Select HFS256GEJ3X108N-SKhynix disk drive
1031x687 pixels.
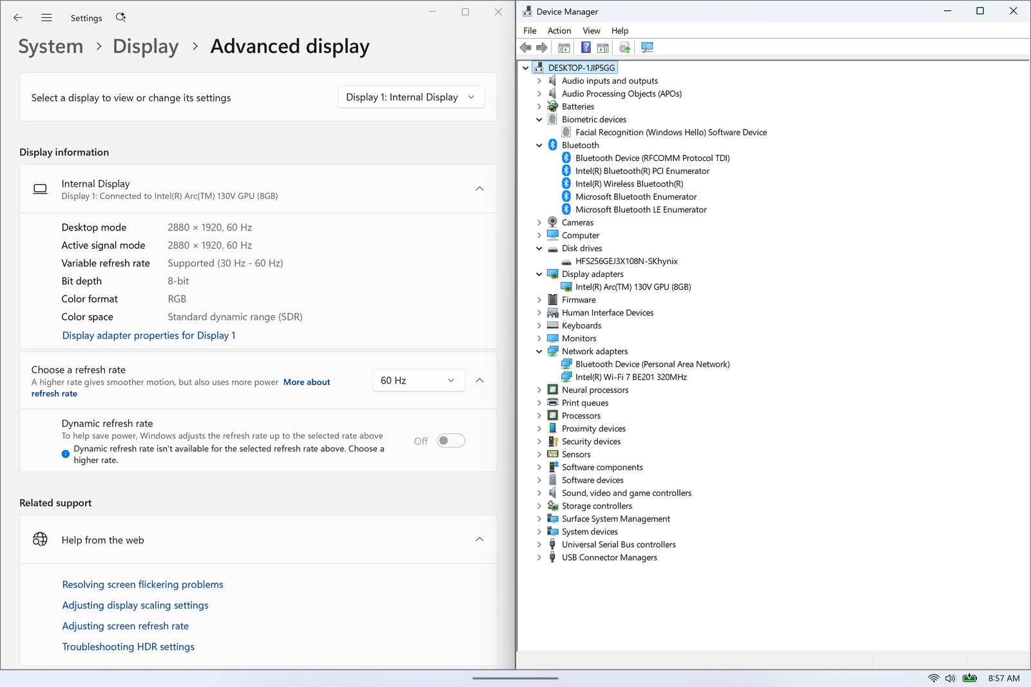[626, 261]
